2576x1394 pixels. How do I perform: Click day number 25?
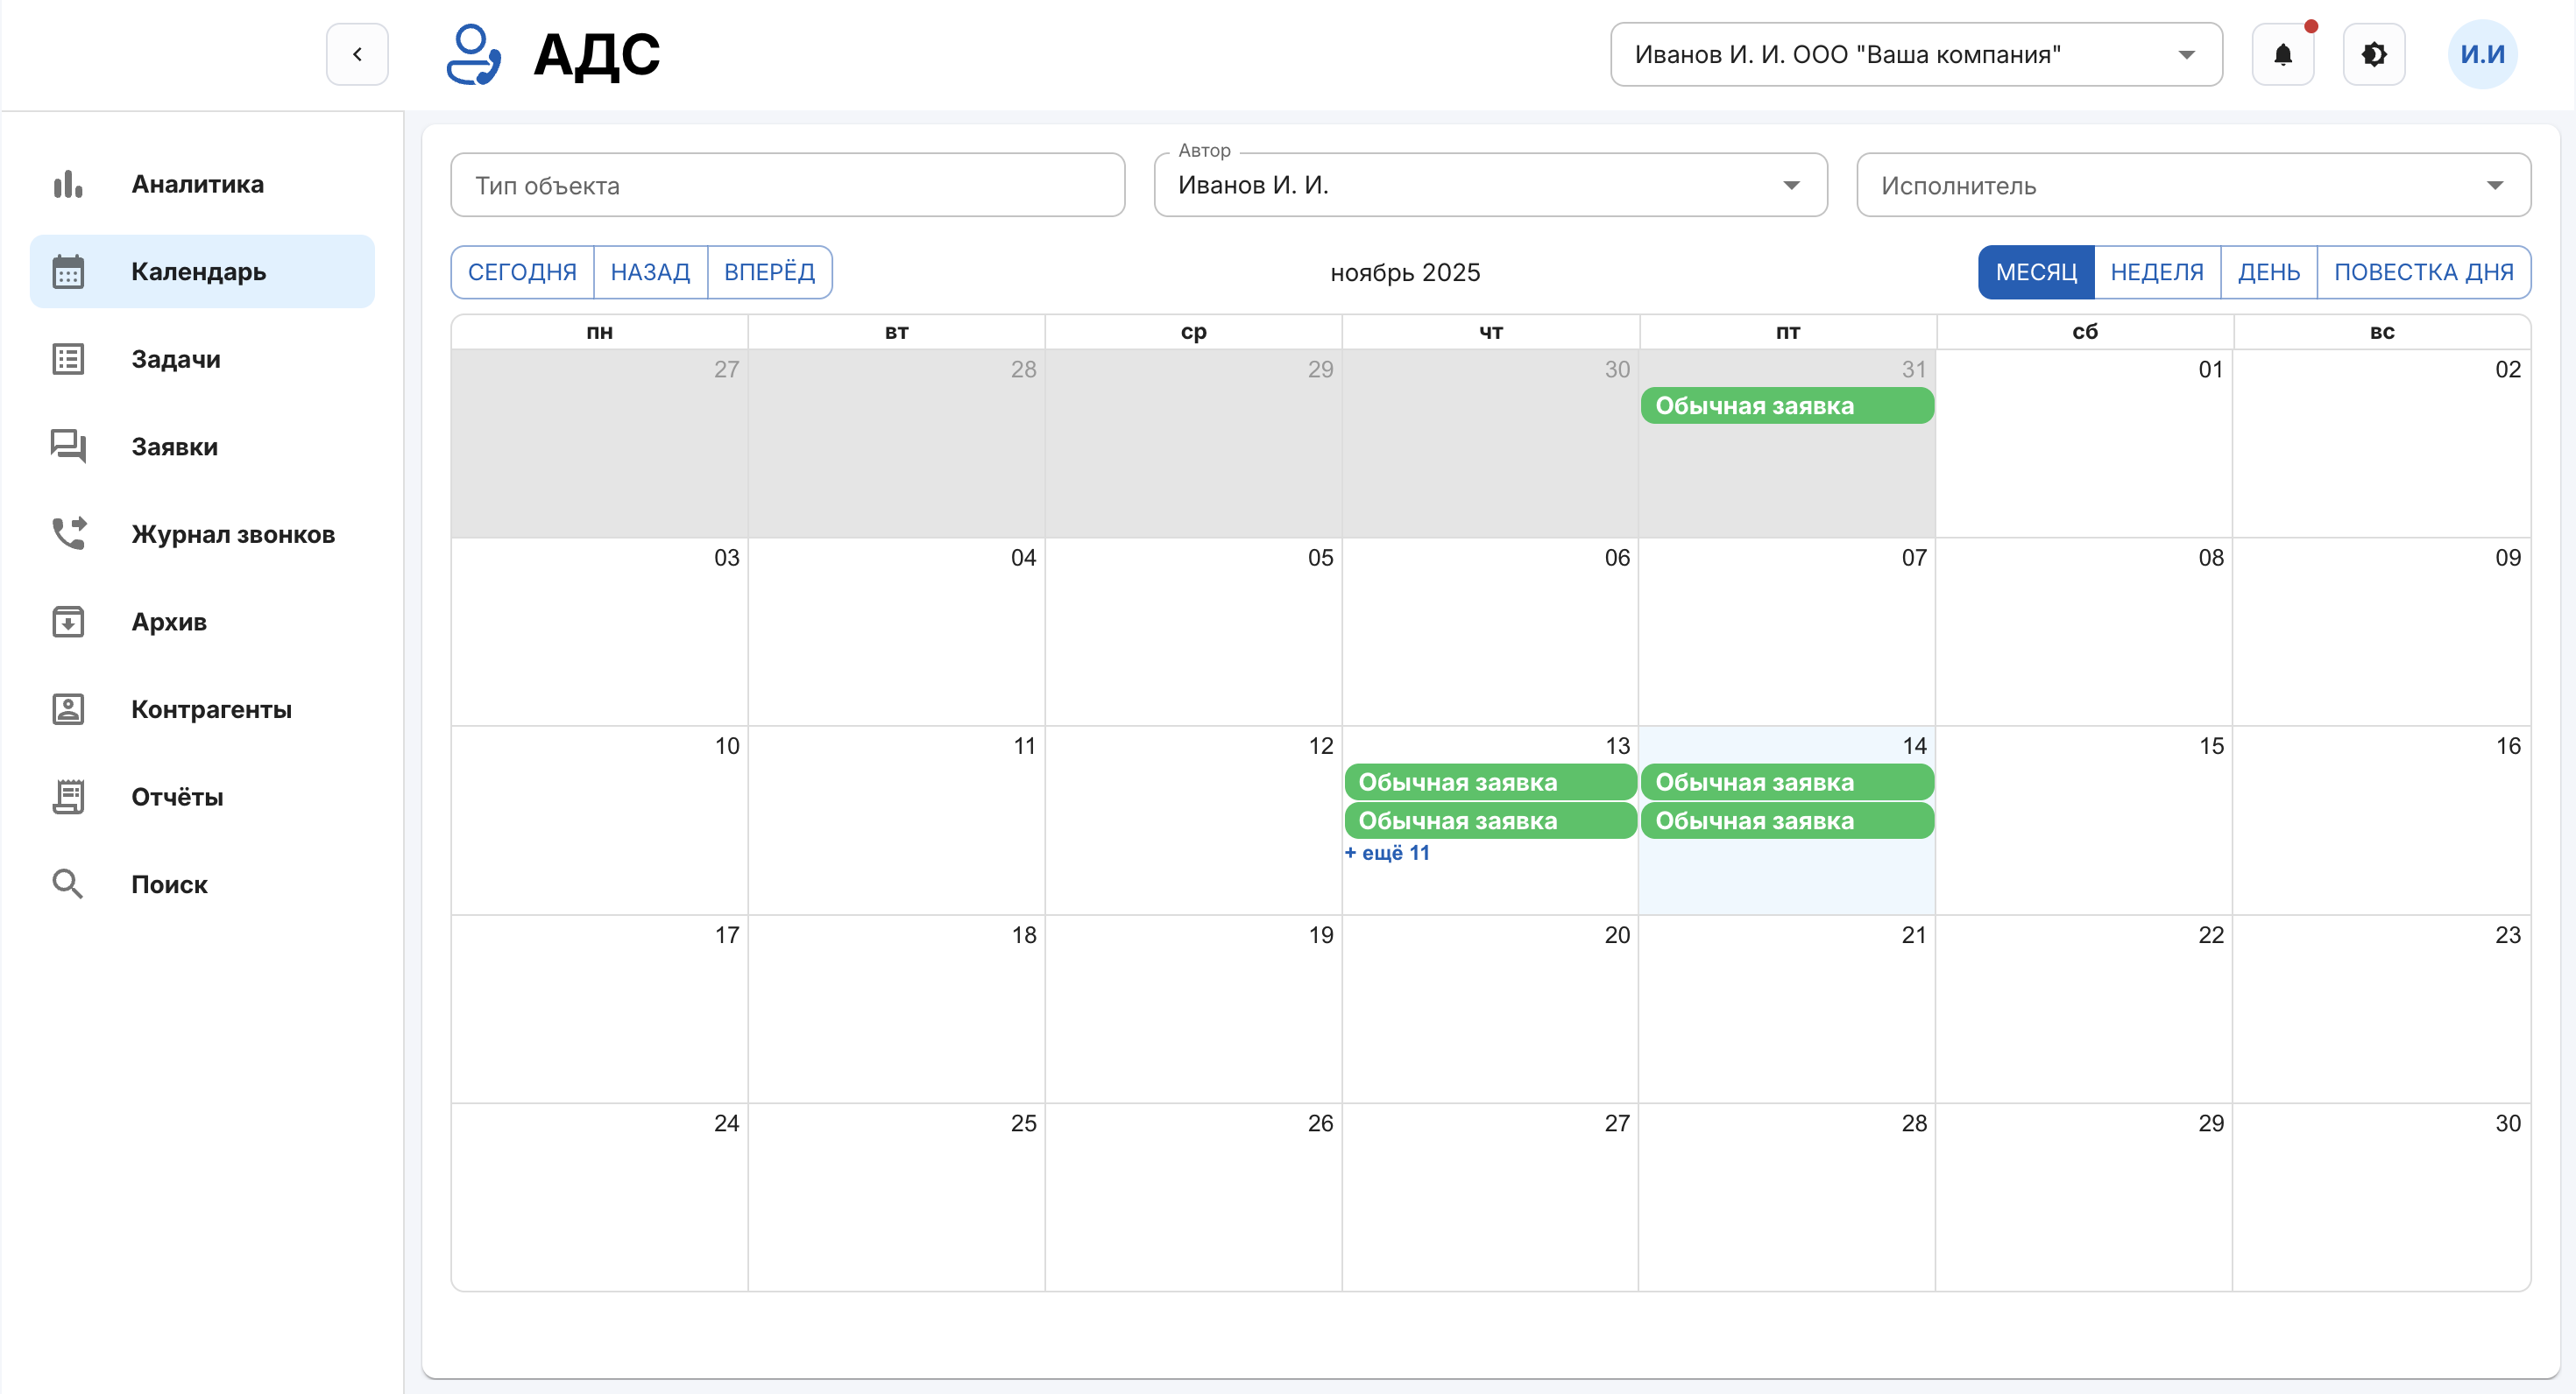(x=1023, y=1123)
